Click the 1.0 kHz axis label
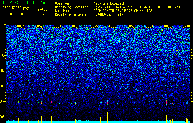Viewport: 193px width, 123px height. click(3, 55)
